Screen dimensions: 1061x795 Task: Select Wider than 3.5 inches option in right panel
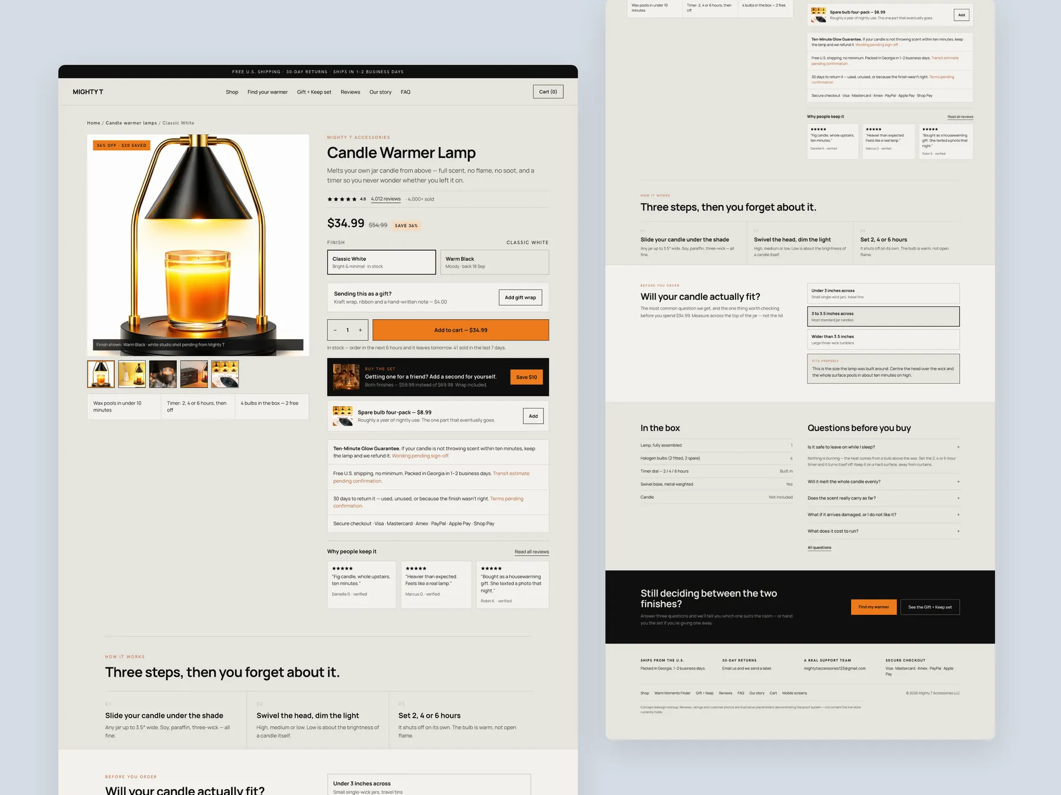pos(883,339)
